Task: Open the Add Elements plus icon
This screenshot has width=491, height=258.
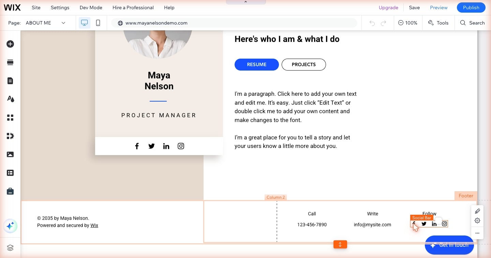Action: [10, 44]
